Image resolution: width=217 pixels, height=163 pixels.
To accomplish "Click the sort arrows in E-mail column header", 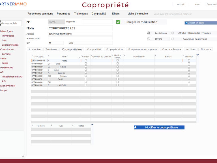I will point(156,55).
